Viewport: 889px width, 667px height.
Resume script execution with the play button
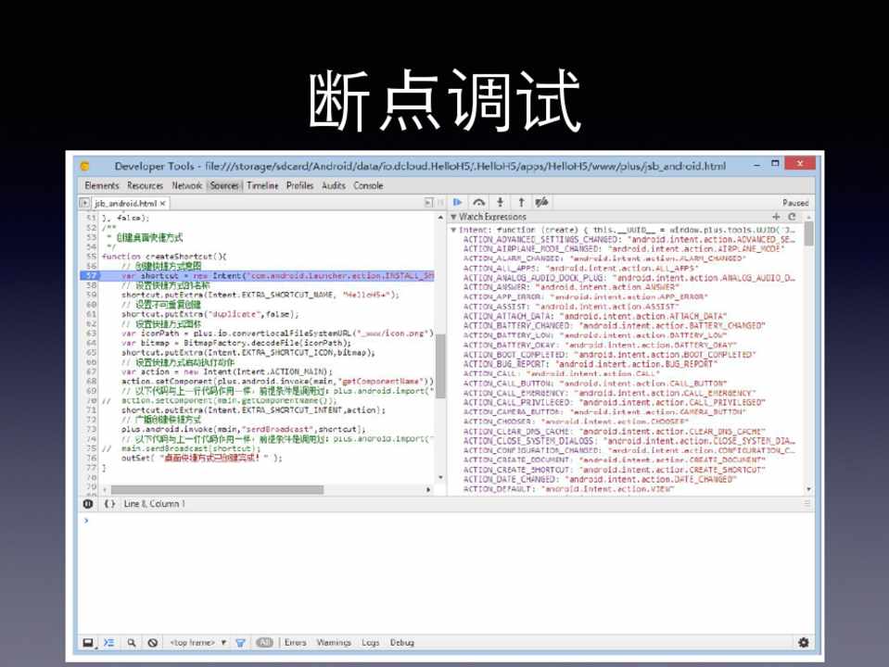(457, 202)
